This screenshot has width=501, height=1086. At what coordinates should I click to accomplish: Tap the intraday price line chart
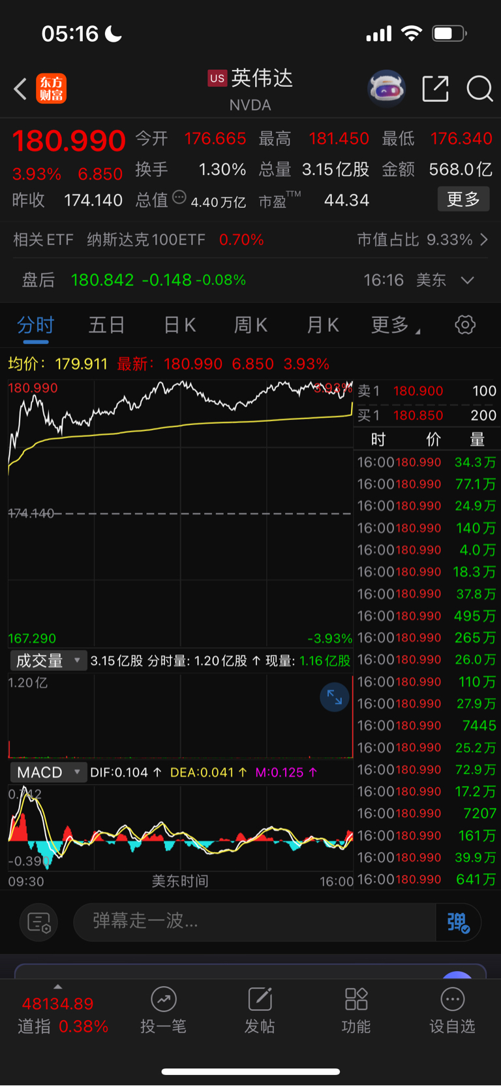click(x=181, y=514)
